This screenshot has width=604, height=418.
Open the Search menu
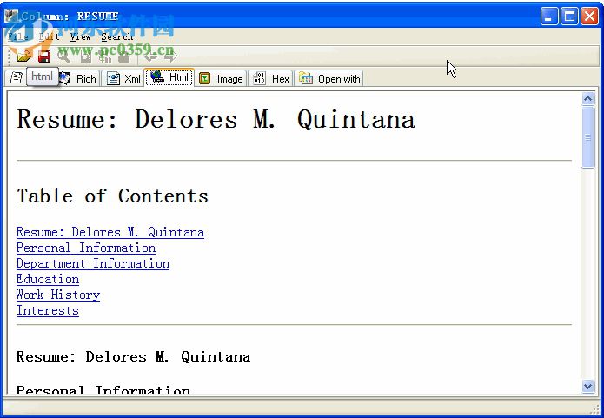116,36
